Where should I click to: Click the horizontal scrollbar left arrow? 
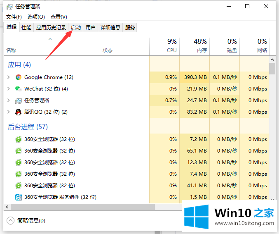click(7, 207)
